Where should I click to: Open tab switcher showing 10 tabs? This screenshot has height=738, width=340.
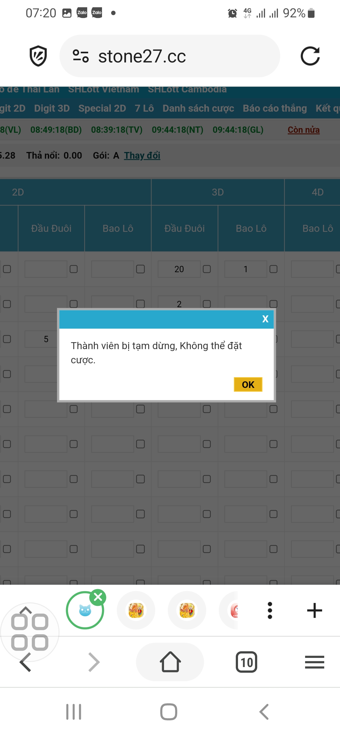point(246,662)
